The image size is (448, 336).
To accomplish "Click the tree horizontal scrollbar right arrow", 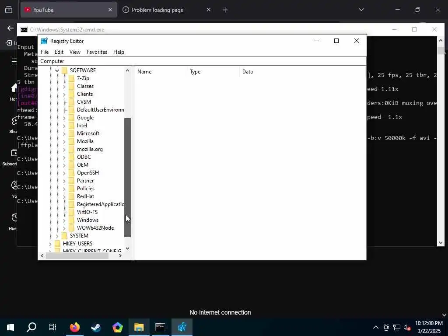I will pos(120,256).
